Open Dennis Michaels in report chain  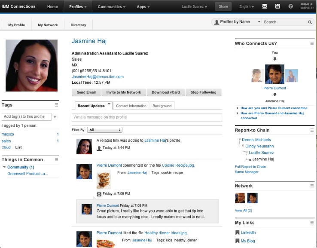(256, 140)
